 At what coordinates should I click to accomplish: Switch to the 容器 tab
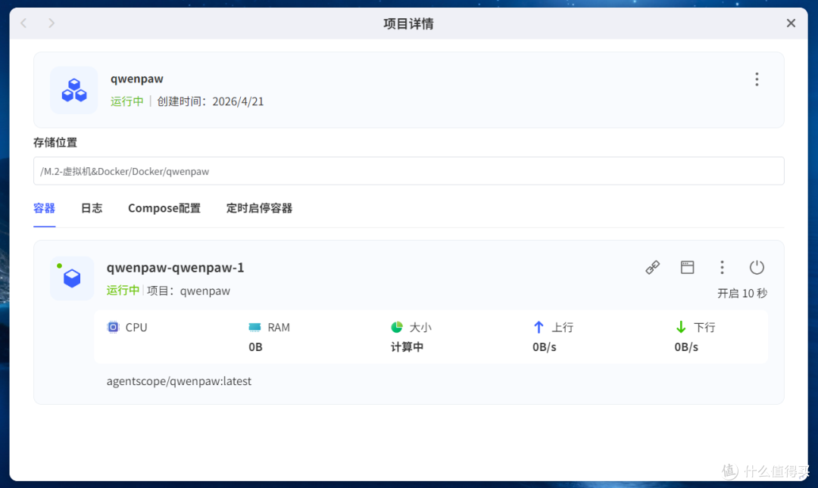coord(45,208)
